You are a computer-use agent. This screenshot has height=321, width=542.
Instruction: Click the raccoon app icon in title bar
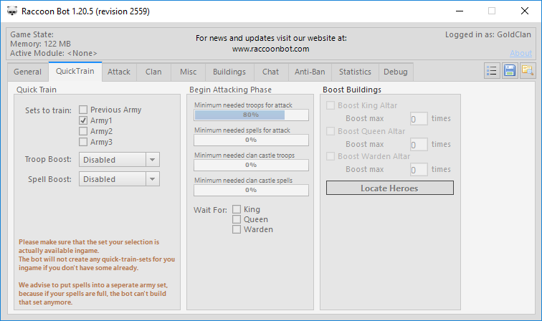pyautogui.click(x=12, y=11)
